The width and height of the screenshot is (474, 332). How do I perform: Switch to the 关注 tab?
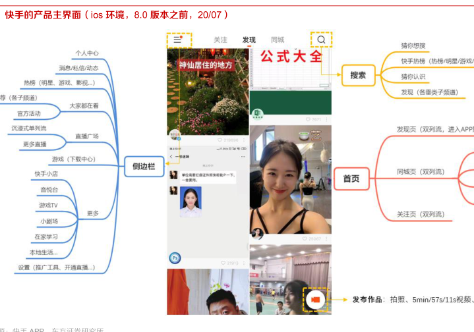(x=220, y=40)
